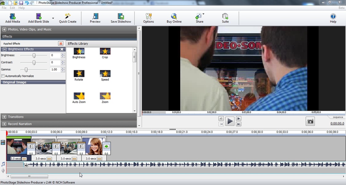
Task: Choose the Auto Zoom effect
Action: tap(79, 96)
